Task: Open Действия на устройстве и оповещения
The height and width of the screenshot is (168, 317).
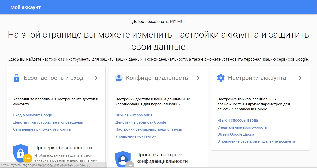Action: [x=48, y=122]
